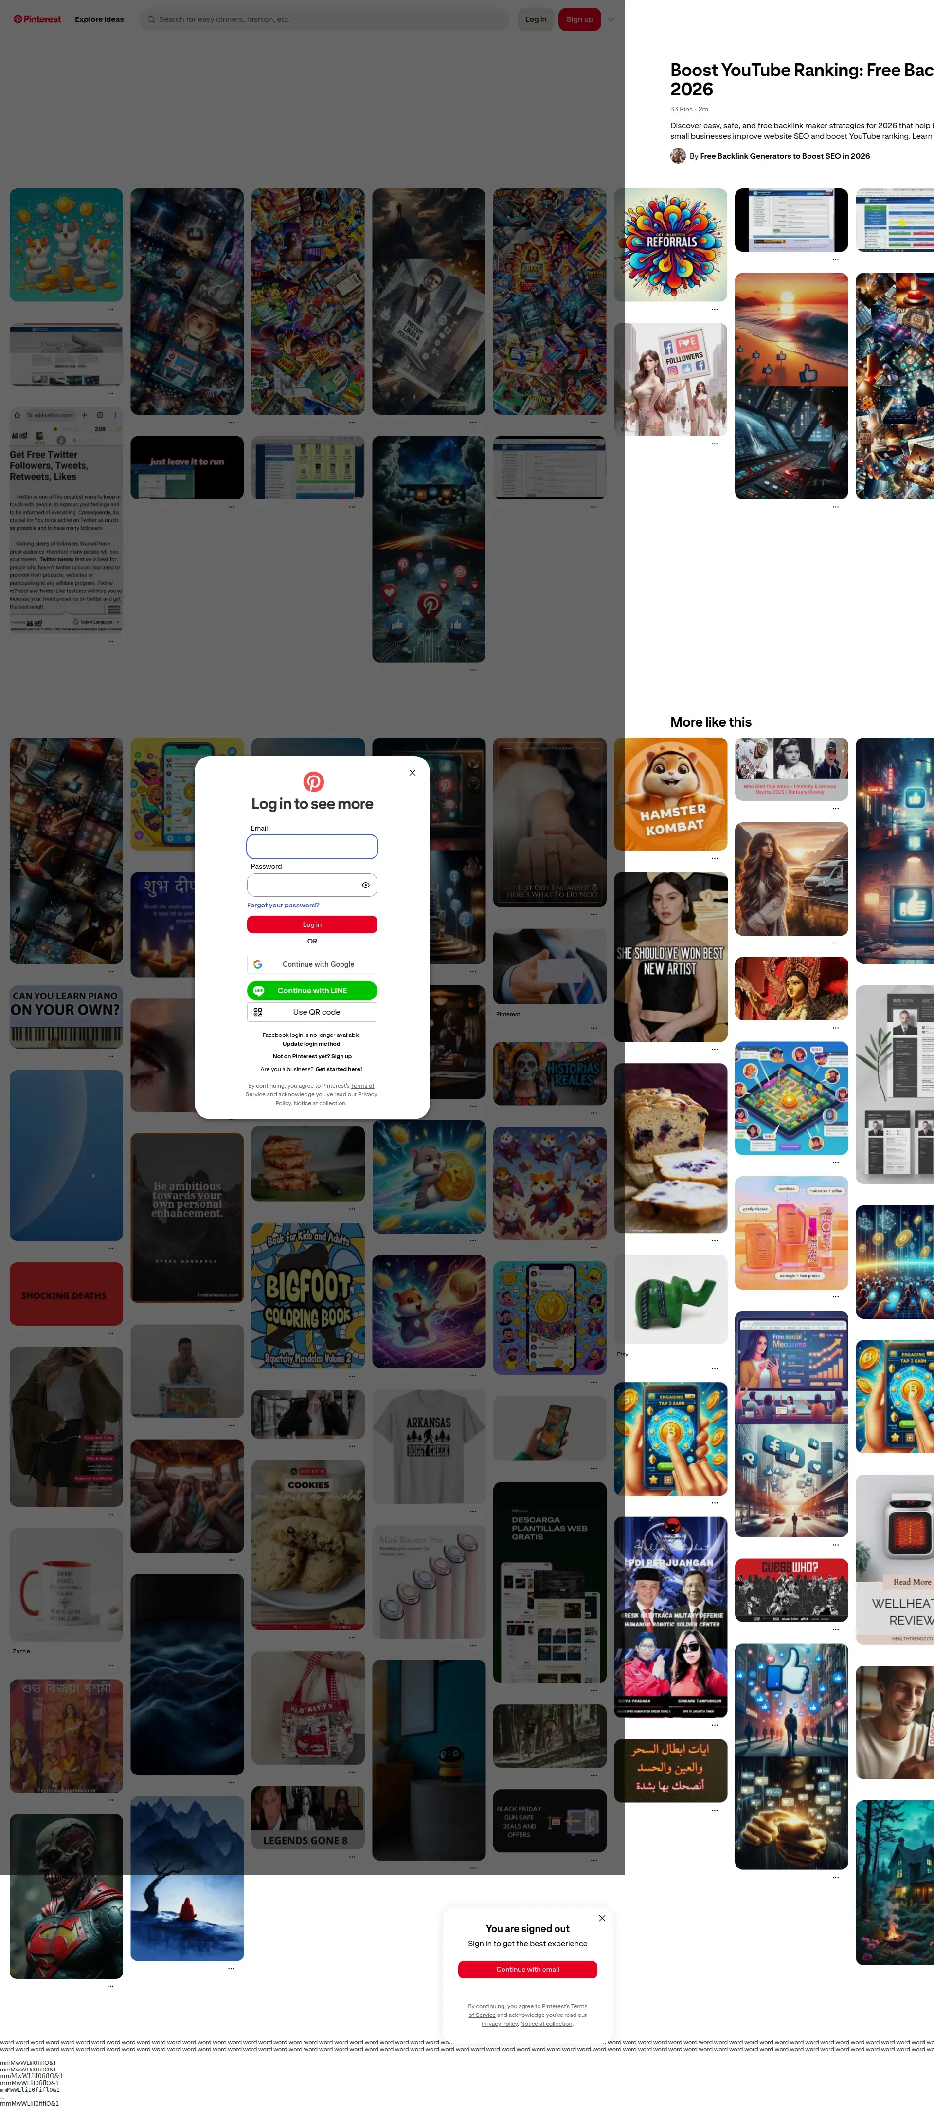Focus the Email input field
The image size is (934, 2107).
(312, 847)
